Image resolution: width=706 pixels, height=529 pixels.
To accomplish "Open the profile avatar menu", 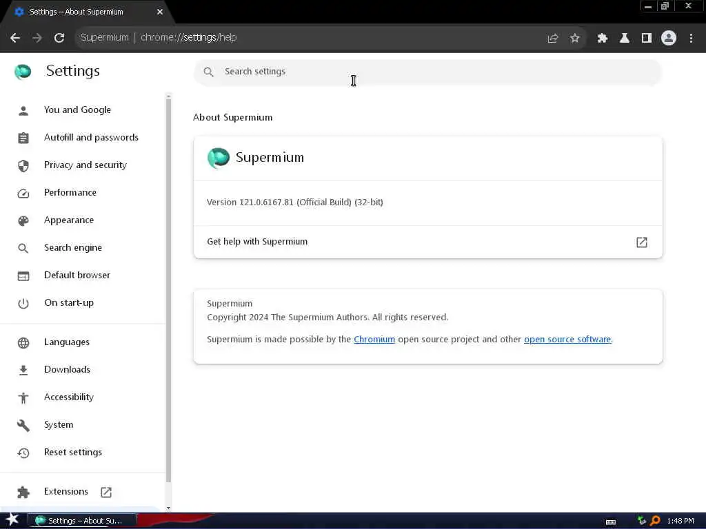I will click(x=669, y=39).
